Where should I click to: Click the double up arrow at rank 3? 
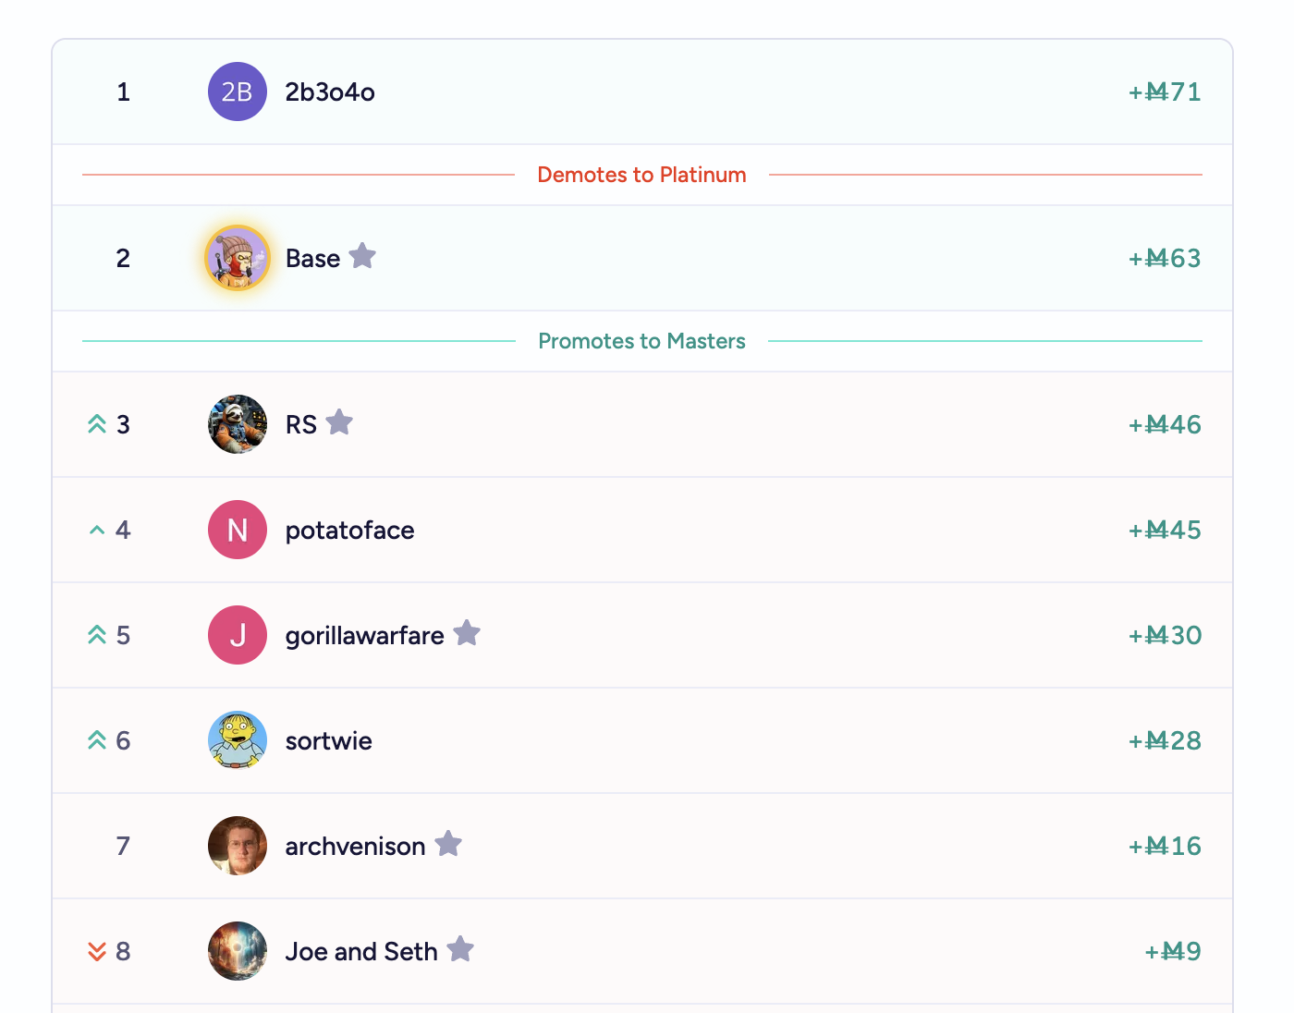[x=97, y=424]
